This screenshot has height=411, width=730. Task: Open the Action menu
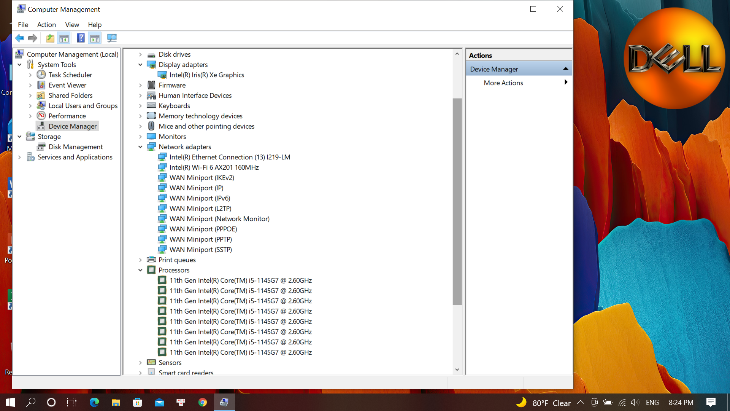click(x=46, y=25)
